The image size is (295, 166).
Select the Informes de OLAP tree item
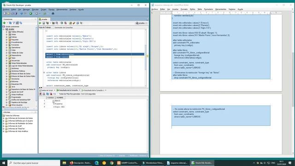[x=15, y=126]
